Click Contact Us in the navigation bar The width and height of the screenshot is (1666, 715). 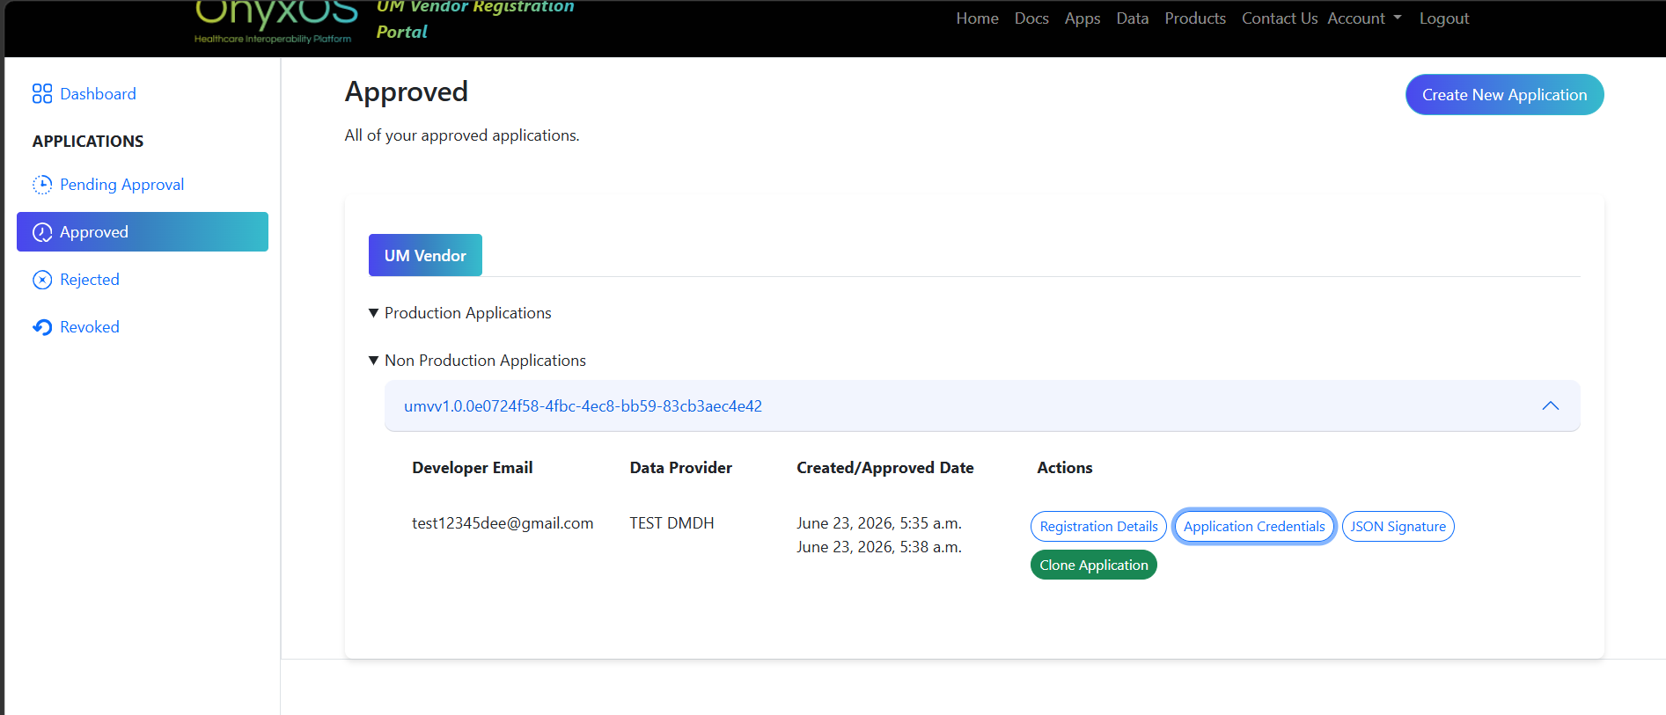coord(1280,18)
